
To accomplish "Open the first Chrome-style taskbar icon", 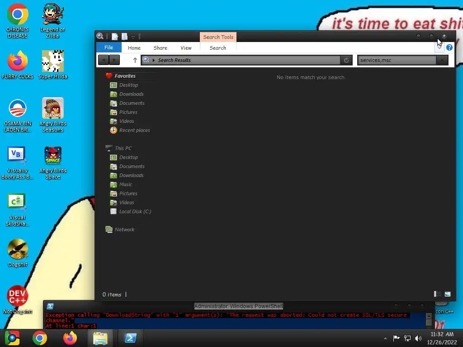I will click(x=12, y=338).
